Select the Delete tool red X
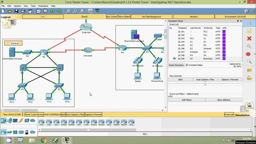The width and height of the screenshot is (256, 144). [x=249, y=38]
